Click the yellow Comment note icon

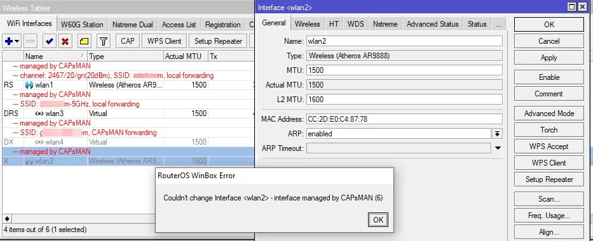tap(85, 41)
